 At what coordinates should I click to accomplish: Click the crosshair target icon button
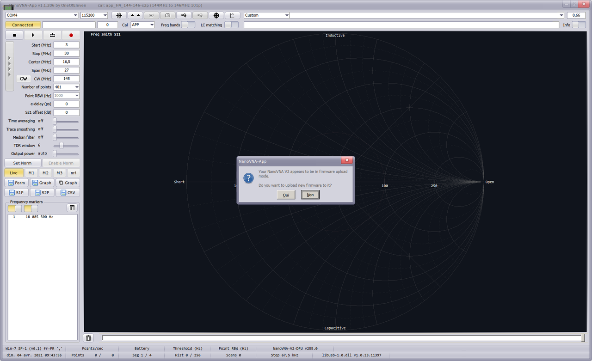tap(216, 15)
